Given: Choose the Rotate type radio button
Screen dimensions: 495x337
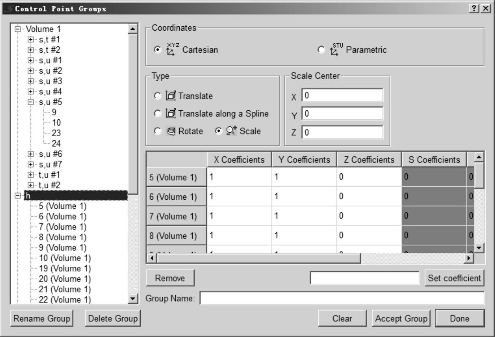Looking at the screenshot, I should 158,131.
